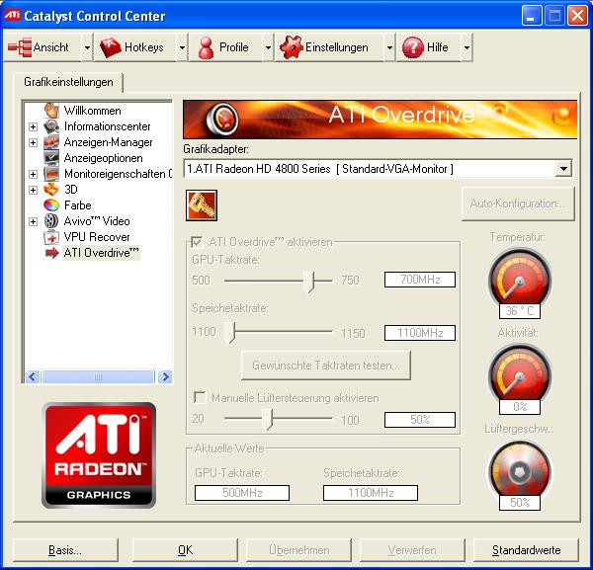Select Anzeigeoptionen in the tree
This screenshot has height=570, width=593.
[x=103, y=158]
